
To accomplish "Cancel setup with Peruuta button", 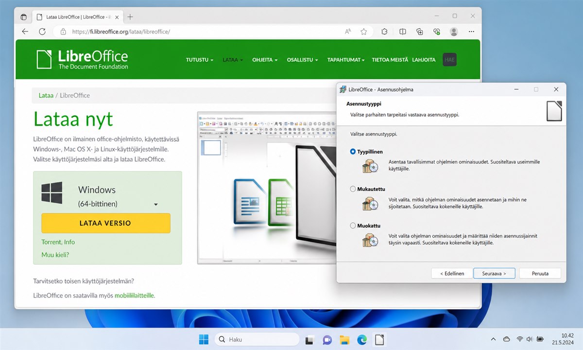I will (x=540, y=273).
